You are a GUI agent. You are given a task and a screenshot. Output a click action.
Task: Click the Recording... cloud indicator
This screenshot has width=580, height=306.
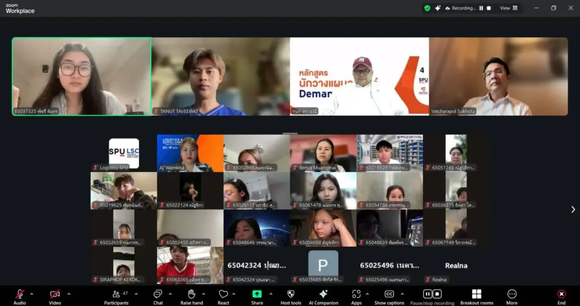click(460, 8)
